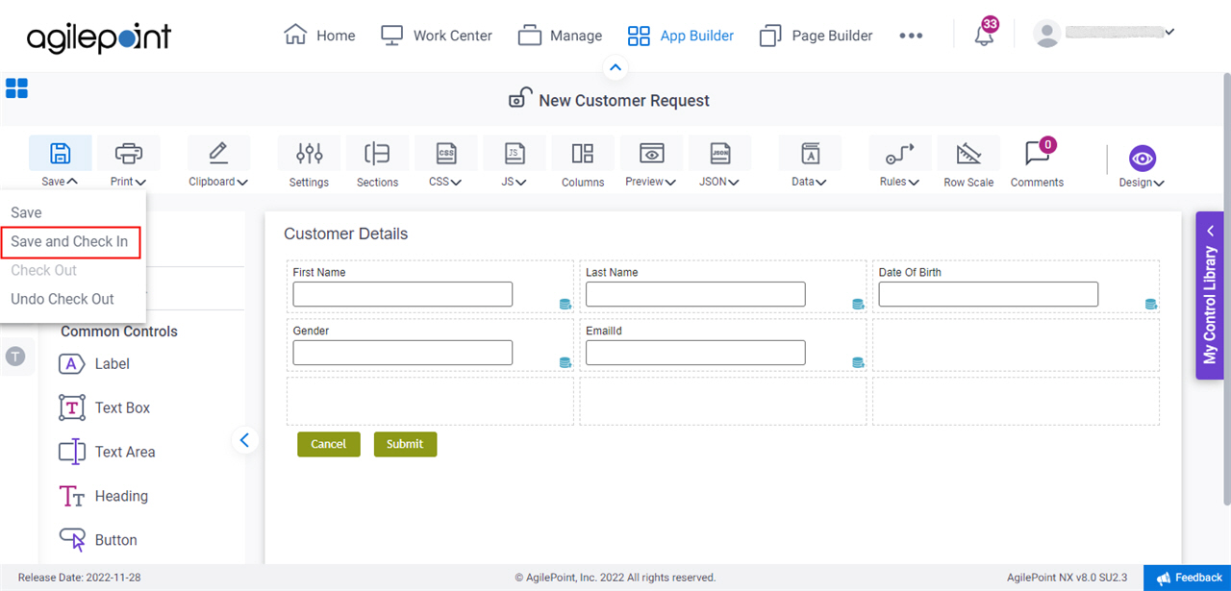Click the Date Of Birth input field
The width and height of the screenshot is (1231, 591).
(989, 294)
